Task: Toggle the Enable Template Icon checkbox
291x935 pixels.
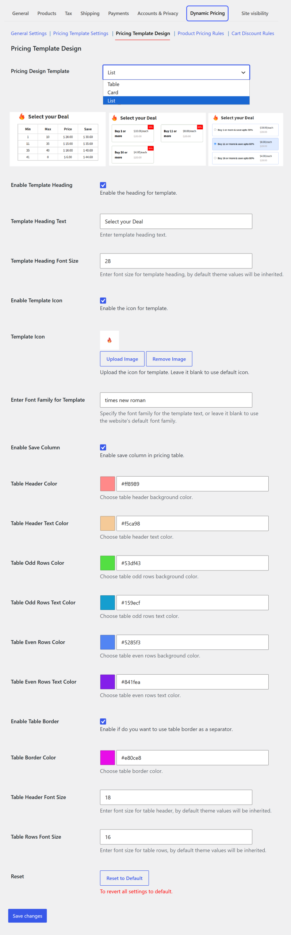Action: [x=103, y=301]
